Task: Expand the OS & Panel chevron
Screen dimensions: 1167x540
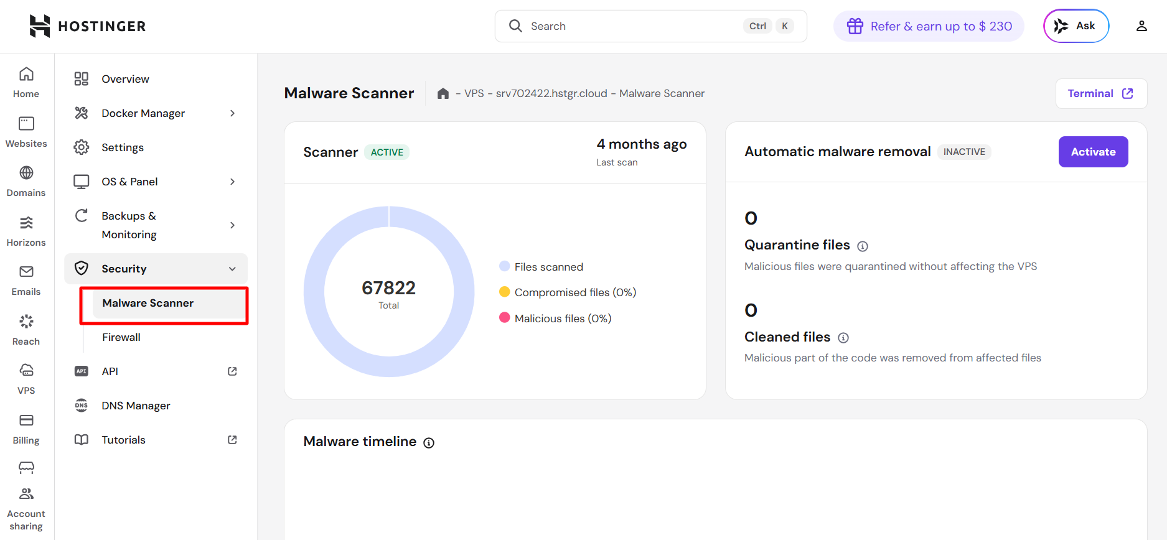Action: click(232, 182)
